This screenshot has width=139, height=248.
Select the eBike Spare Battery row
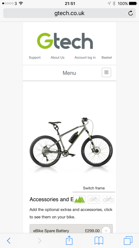click(71, 229)
